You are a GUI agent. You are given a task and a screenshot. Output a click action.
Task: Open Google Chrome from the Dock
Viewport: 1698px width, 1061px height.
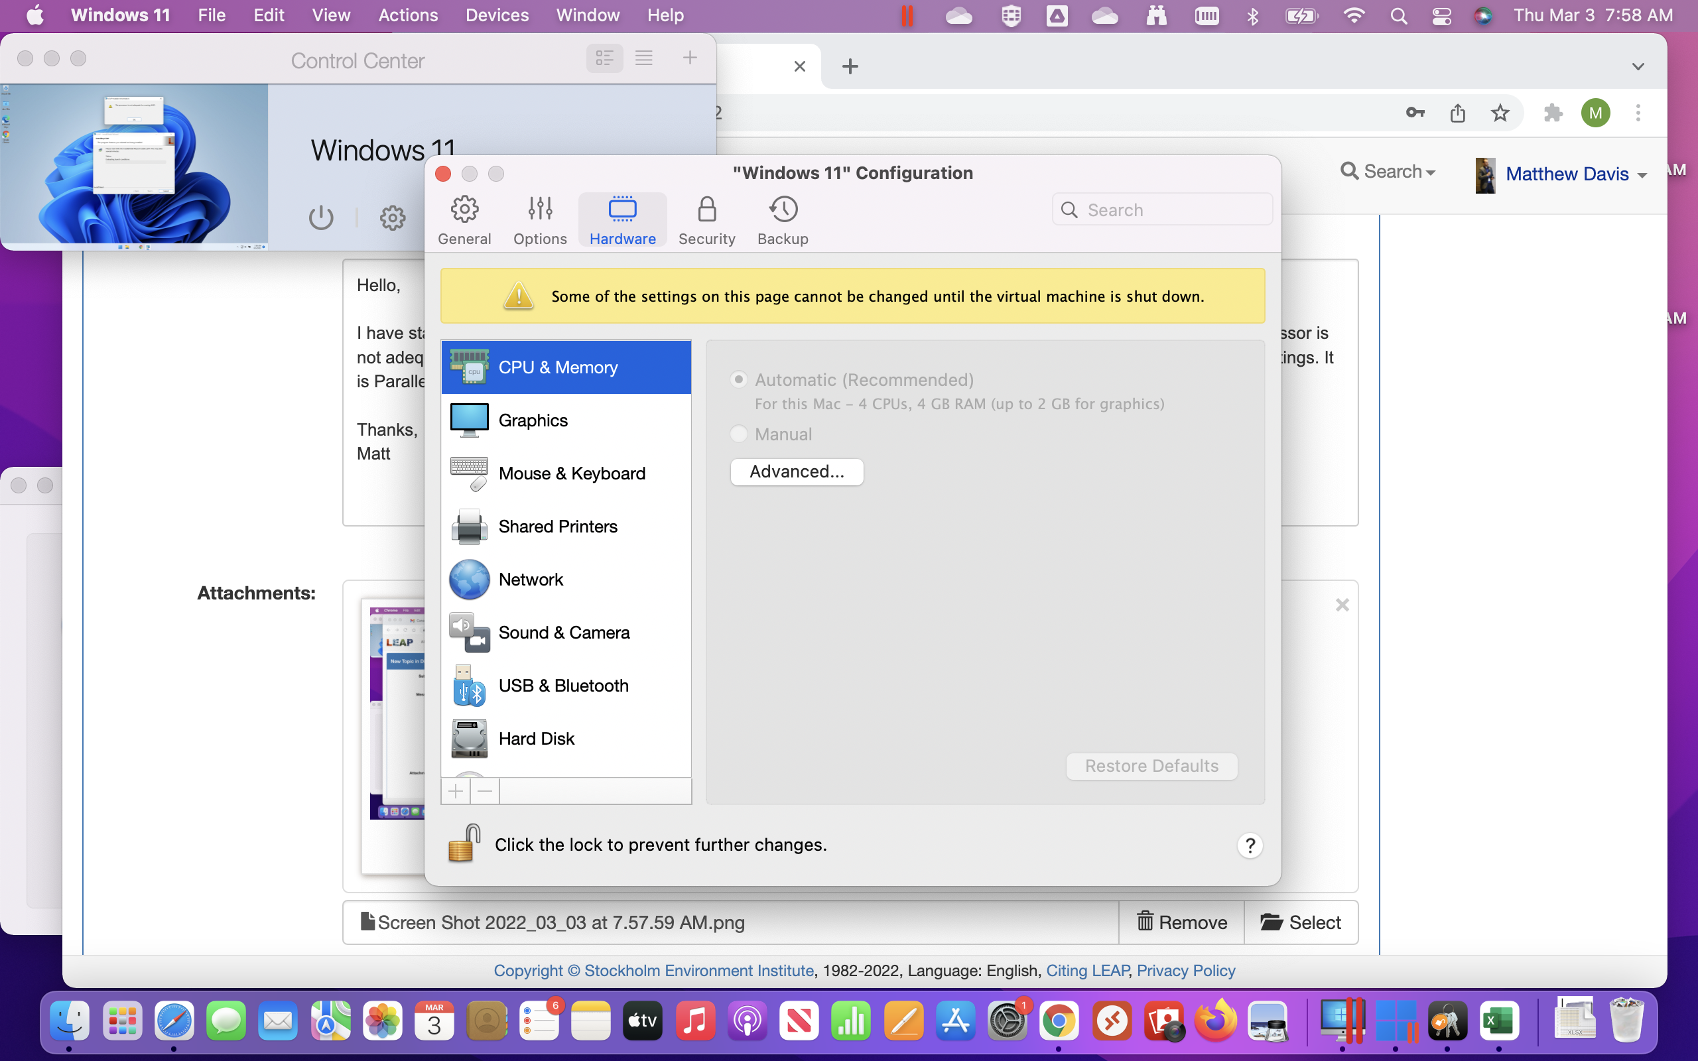point(1059,1021)
